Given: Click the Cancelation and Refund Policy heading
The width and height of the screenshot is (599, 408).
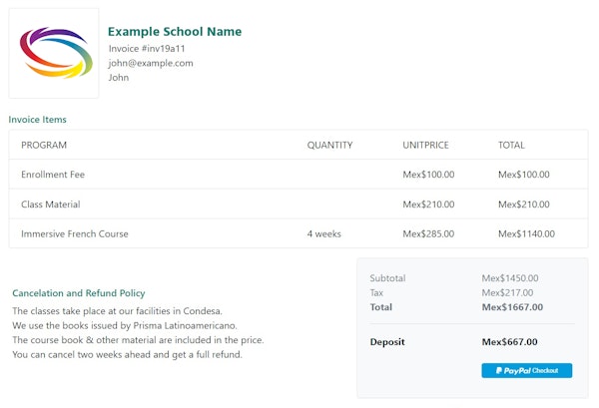Looking at the screenshot, I should pyautogui.click(x=79, y=293).
